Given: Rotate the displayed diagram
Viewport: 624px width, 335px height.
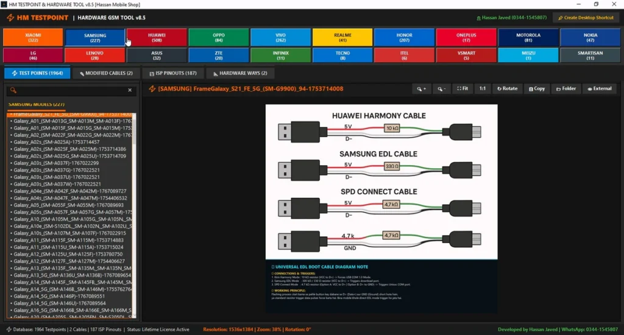Looking at the screenshot, I should [x=507, y=89].
